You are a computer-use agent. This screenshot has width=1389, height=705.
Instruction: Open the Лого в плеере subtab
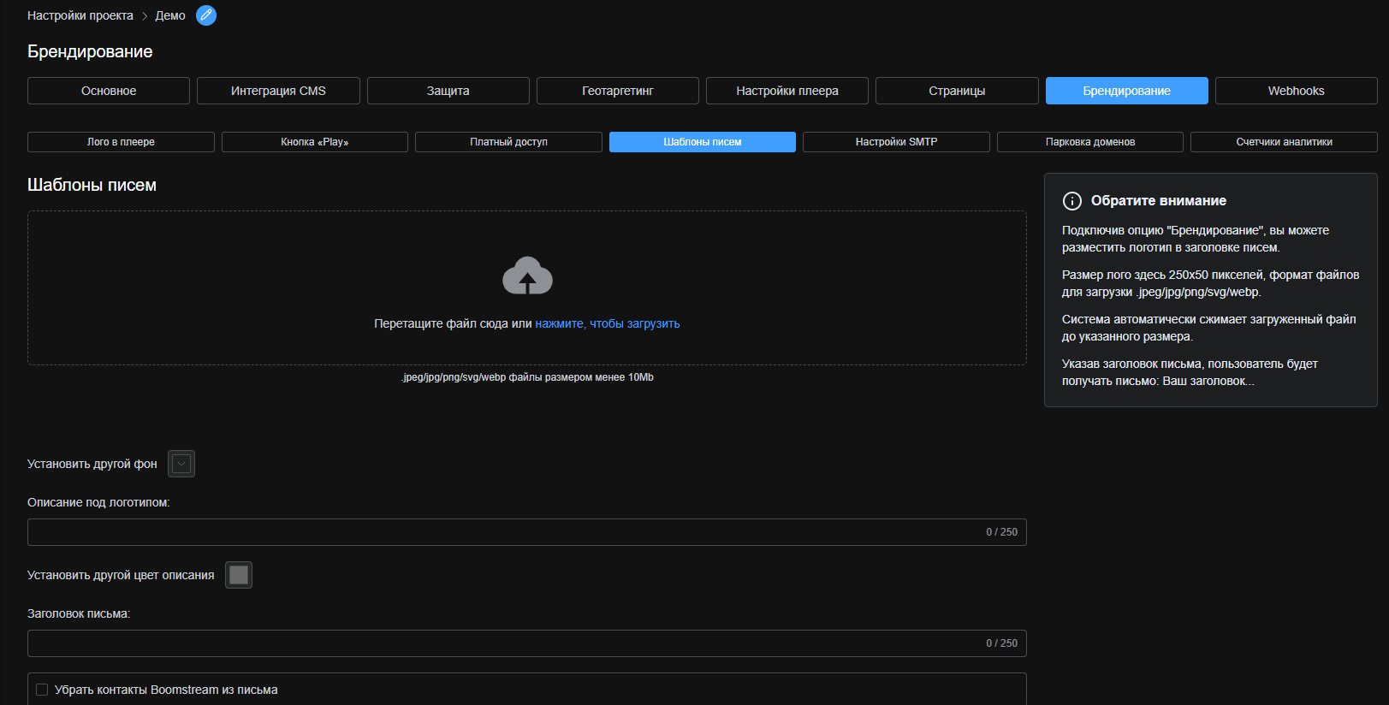point(121,142)
